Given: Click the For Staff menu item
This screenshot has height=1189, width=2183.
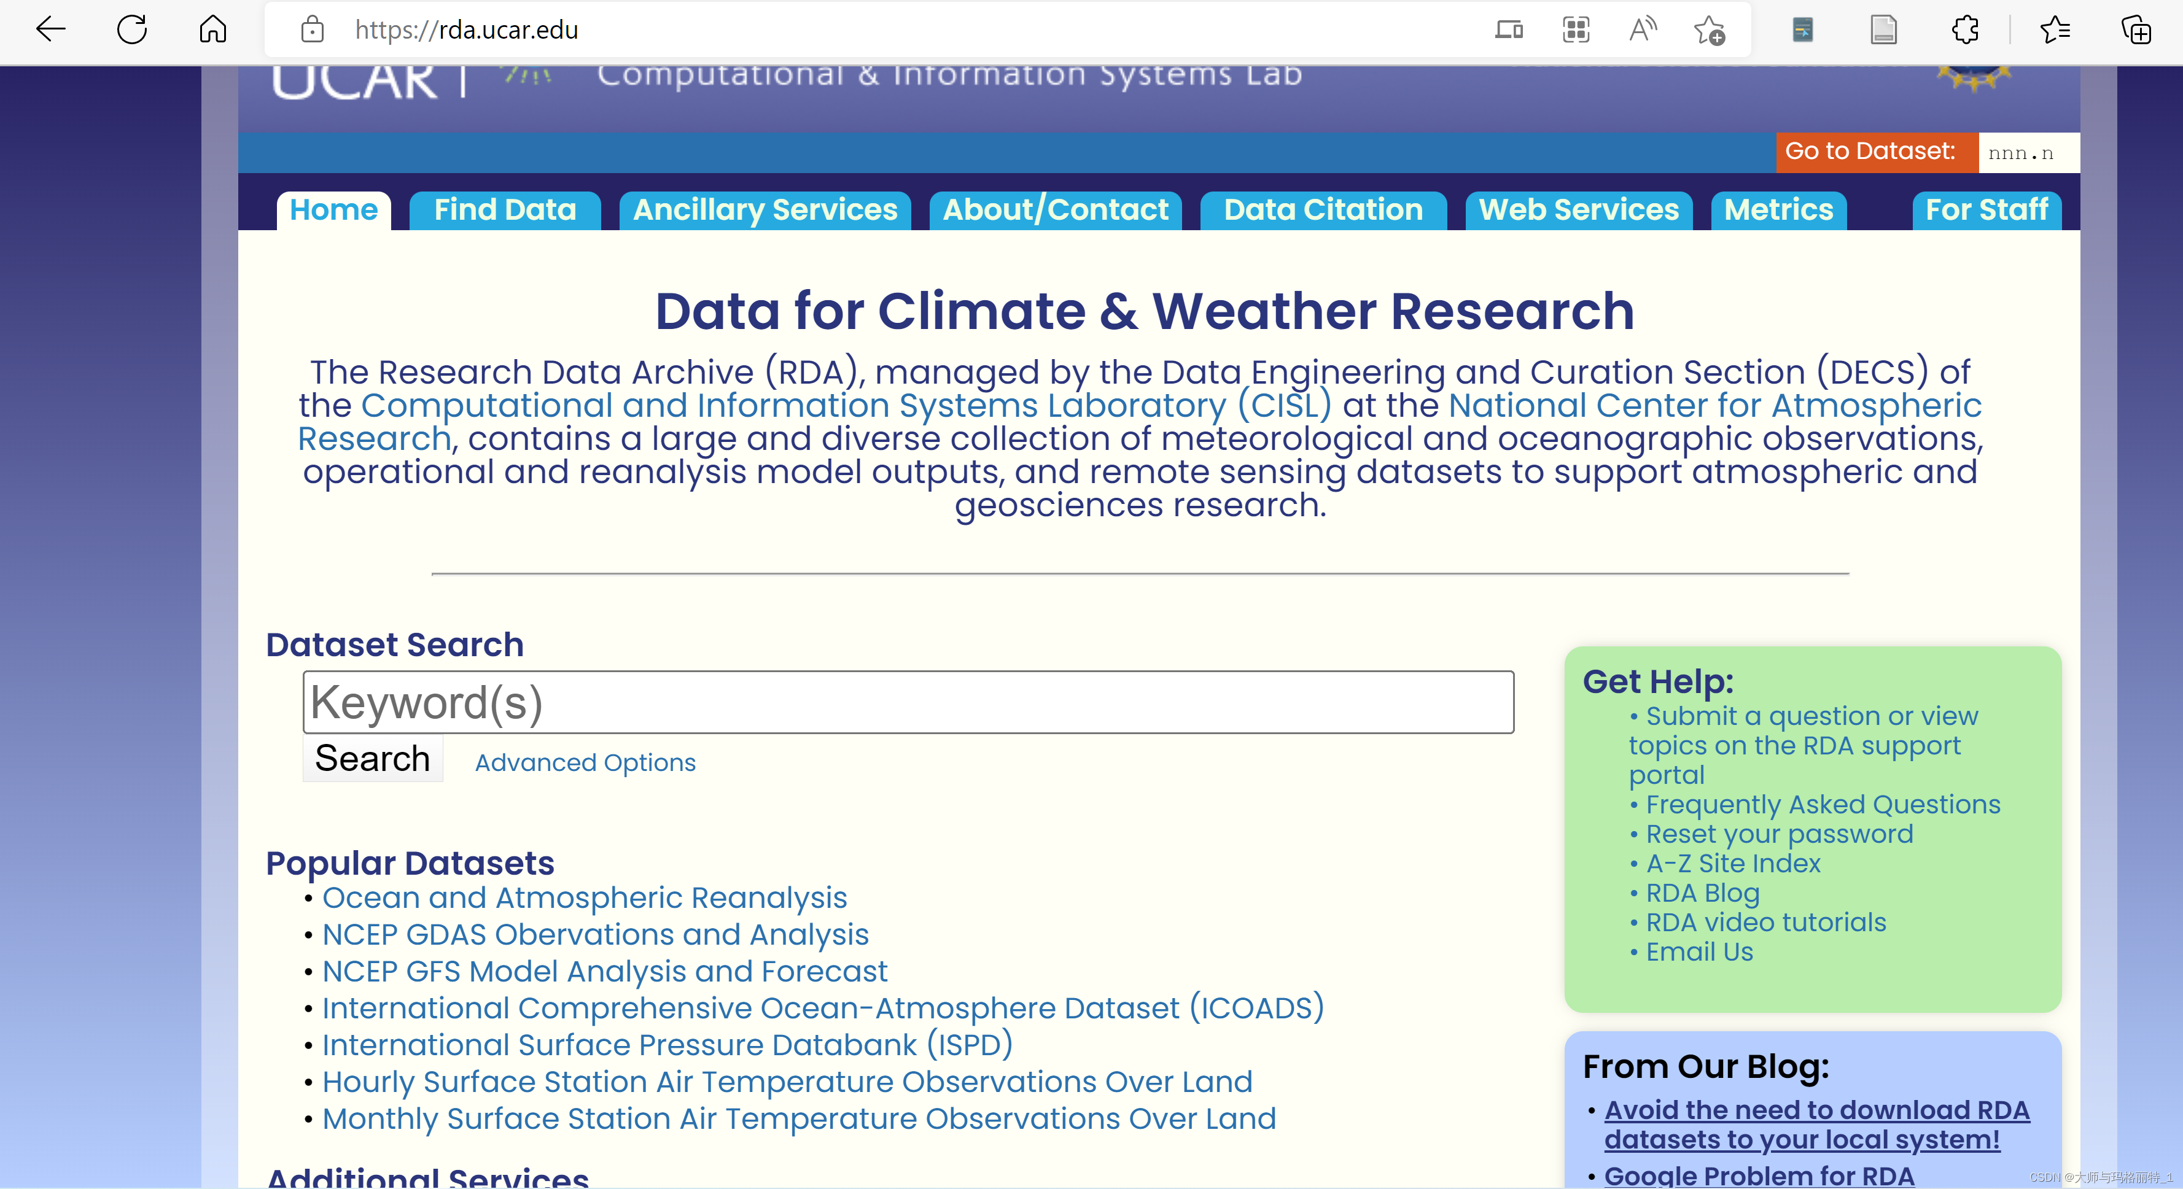Looking at the screenshot, I should 1988,209.
